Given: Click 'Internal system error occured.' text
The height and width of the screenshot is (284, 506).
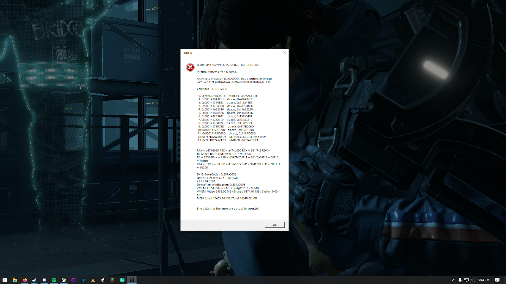Looking at the screenshot, I should [217, 72].
